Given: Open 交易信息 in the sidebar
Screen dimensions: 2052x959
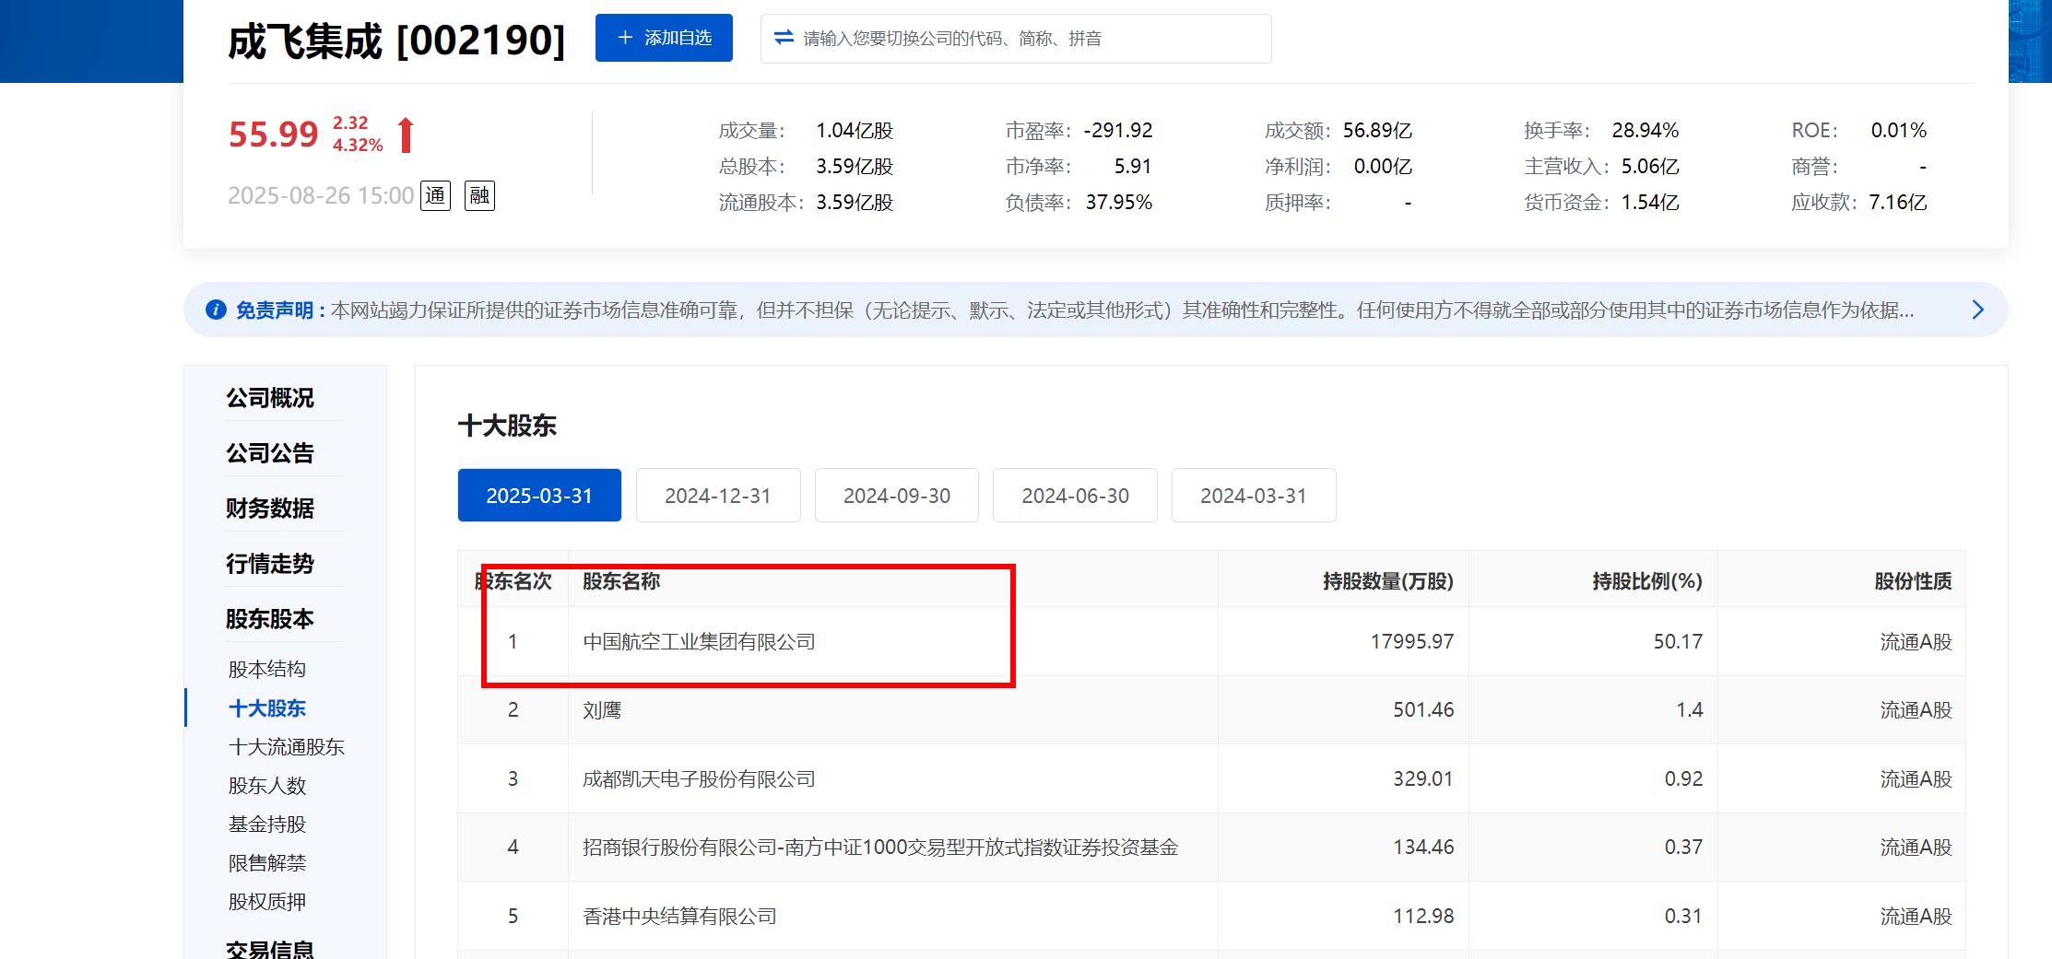Looking at the screenshot, I should click(270, 948).
